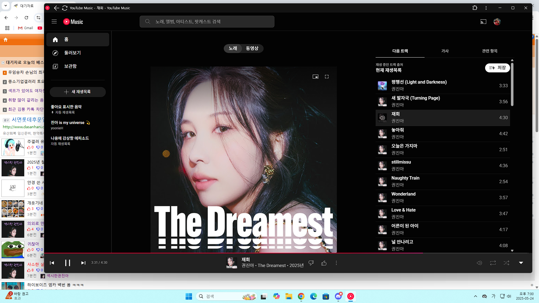Seek on the red progress bar
The height and width of the screenshot is (303, 539).
point(288,253)
